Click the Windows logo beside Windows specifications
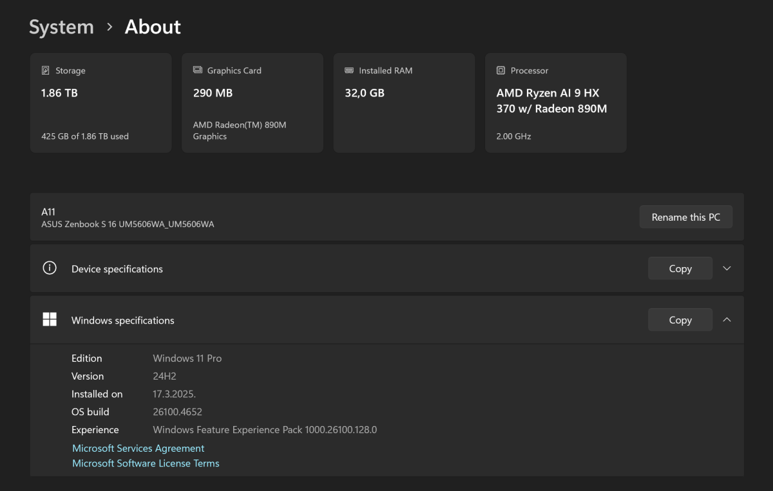773x491 pixels. (50, 320)
